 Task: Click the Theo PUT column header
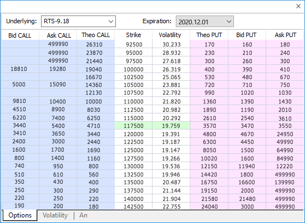point(209,35)
